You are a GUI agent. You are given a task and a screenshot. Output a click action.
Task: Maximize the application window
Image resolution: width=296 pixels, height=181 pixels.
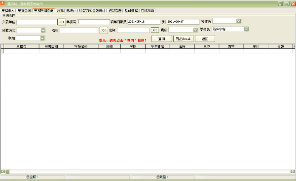287,4
